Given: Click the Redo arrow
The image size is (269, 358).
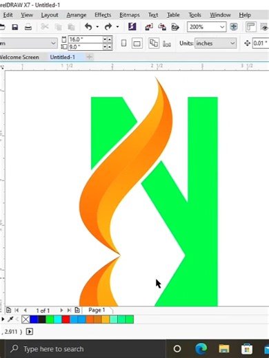Looking at the screenshot, I should click(108, 27).
